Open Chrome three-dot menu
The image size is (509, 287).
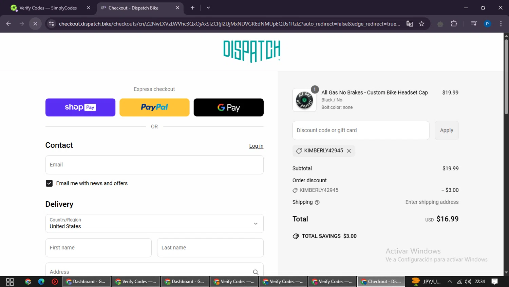[x=501, y=24]
